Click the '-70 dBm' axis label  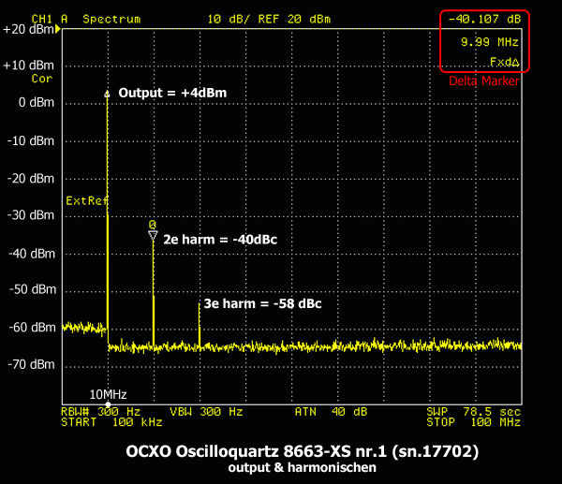[31, 365]
